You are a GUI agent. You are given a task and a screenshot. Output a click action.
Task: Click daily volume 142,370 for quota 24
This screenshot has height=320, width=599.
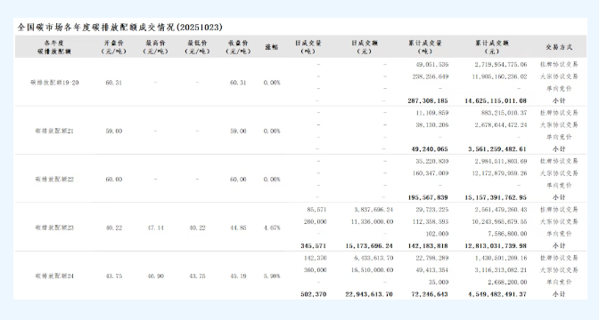point(316,259)
